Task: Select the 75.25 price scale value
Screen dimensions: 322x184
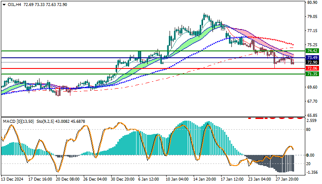Action: pyautogui.click(x=312, y=45)
